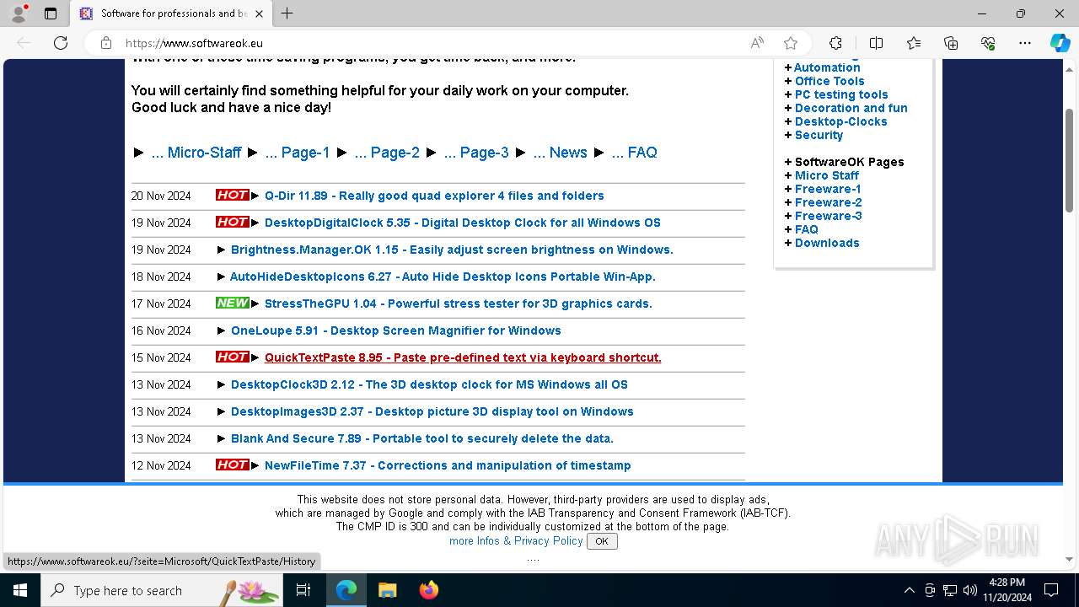Select Automation category in sidebar
The width and height of the screenshot is (1079, 607).
[827, 67]
